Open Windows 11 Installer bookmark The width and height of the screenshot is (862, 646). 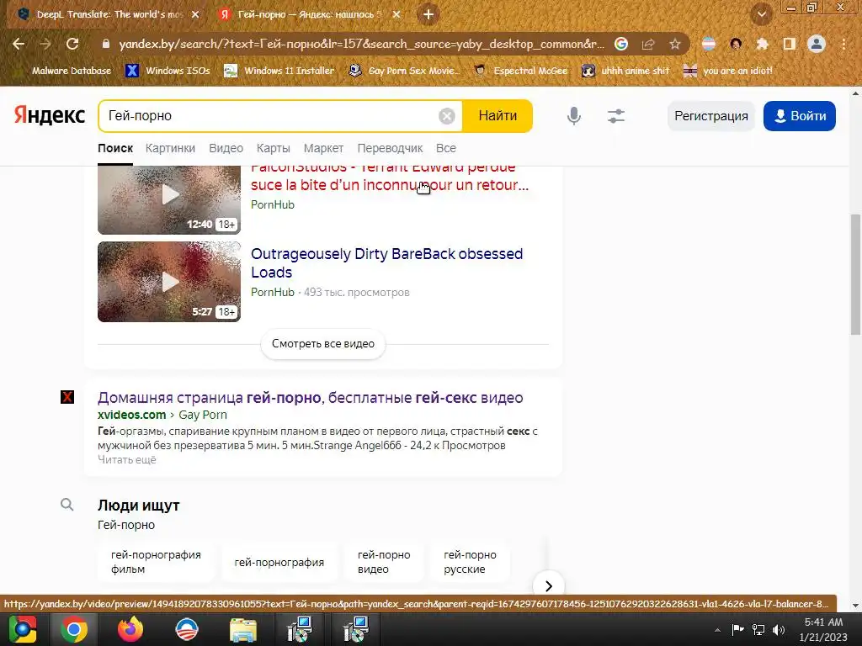tap(279, 71)
